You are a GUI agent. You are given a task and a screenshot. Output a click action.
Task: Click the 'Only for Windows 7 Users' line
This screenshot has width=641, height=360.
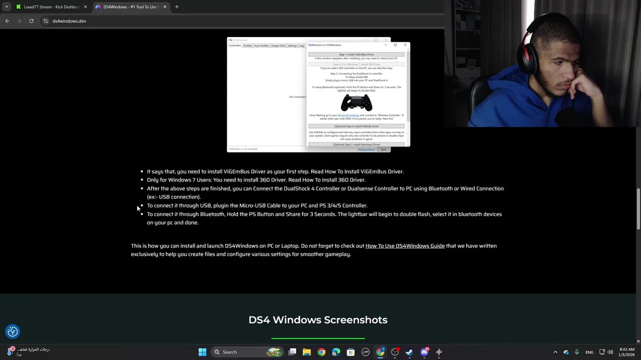point(256,180)
